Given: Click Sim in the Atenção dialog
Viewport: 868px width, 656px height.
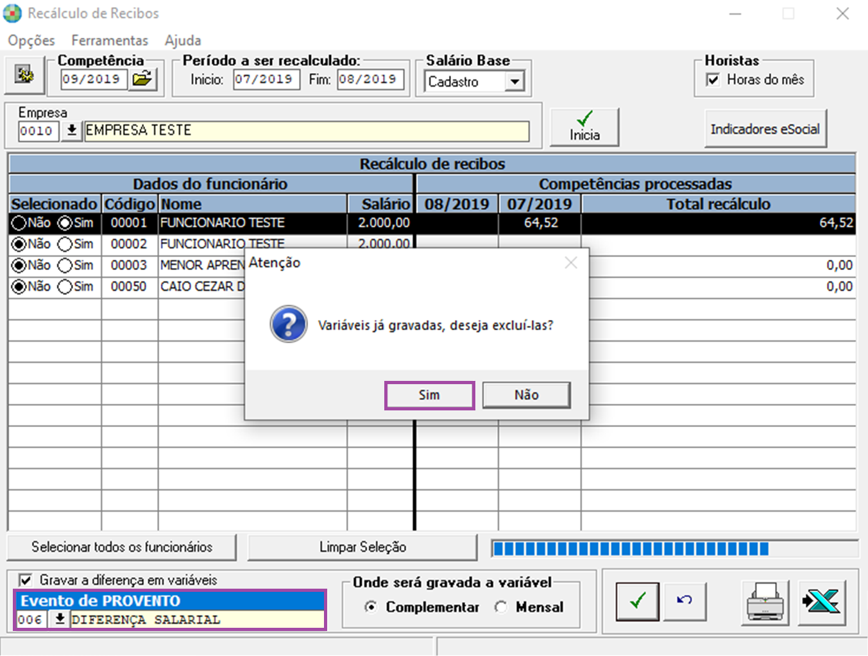Looking at the screenshot, I should pyautogui.click(x=429, y=395).
